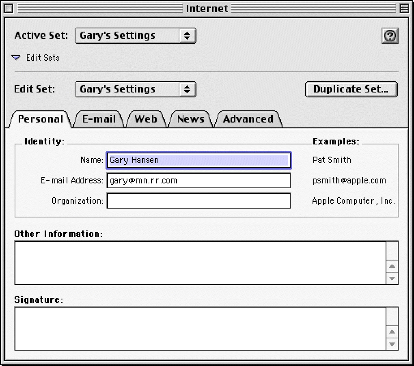Click the example text Apple Computer, Inc.

pos(354,201)
